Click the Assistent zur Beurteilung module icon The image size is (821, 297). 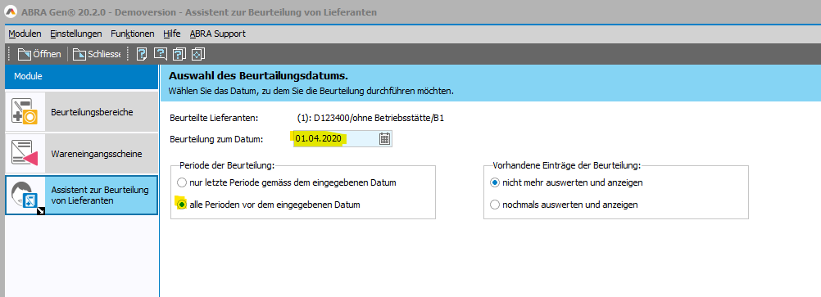(25, 195)
